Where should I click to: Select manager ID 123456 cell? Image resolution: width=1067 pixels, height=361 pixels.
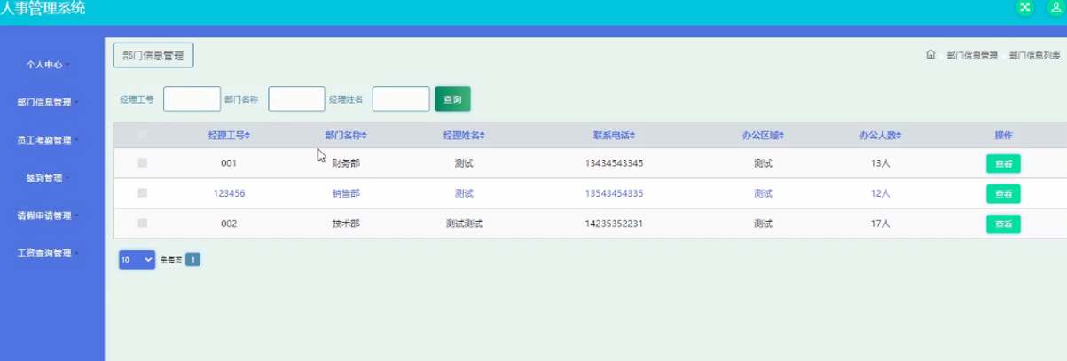(229, 193)
